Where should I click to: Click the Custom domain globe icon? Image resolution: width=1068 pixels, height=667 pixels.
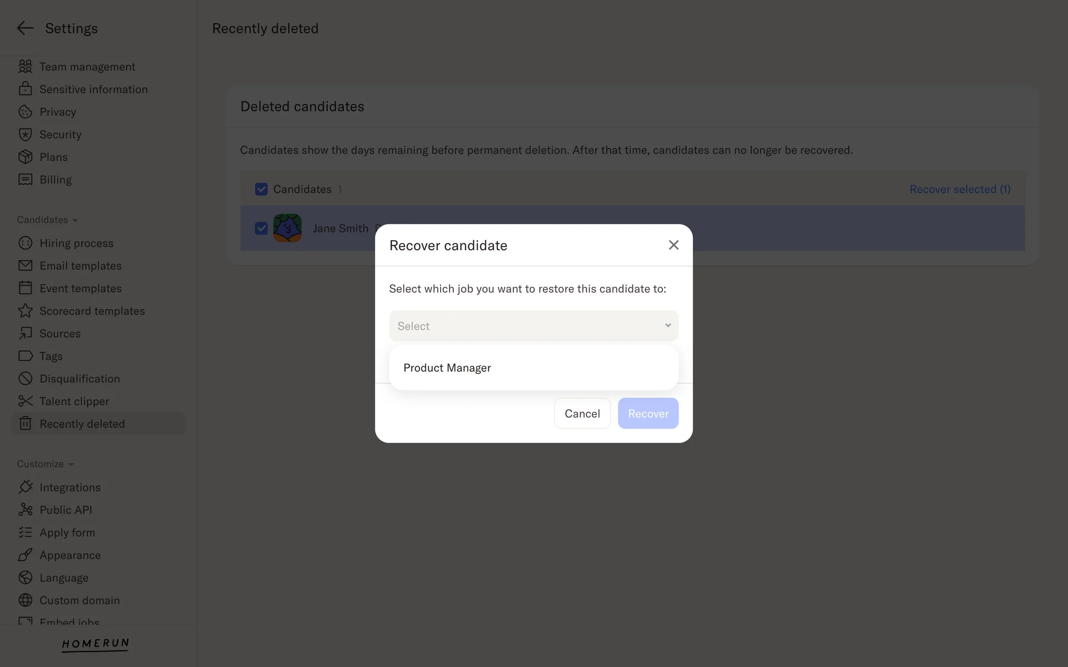(x=25, y=600)
